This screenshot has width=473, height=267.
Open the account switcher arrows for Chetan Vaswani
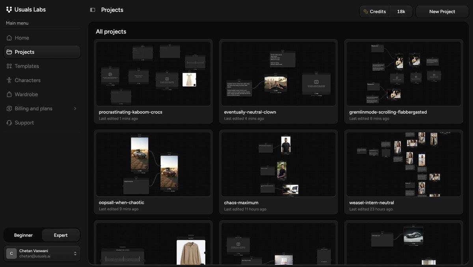click(x=75, y=254)
